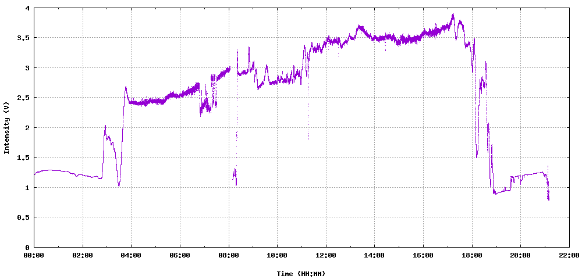Select the 20:00 time tick label

(520, 255)
